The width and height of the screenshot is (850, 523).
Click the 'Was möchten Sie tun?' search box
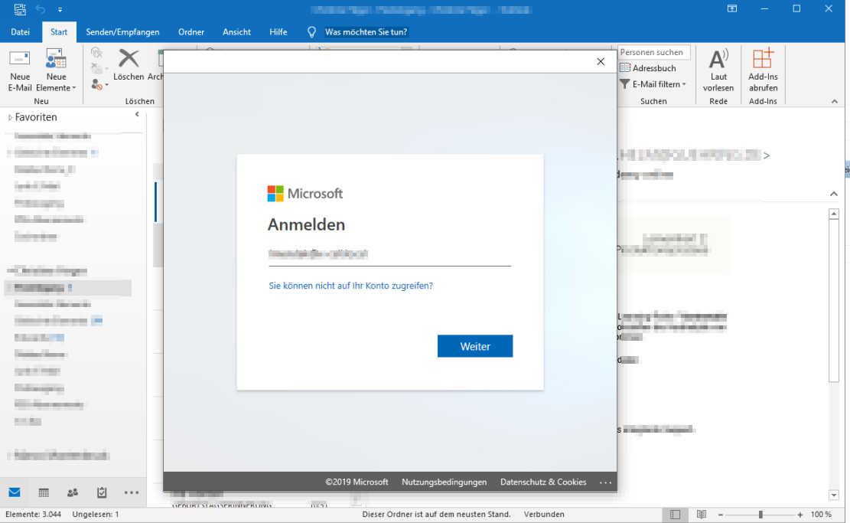coord(366,32)
